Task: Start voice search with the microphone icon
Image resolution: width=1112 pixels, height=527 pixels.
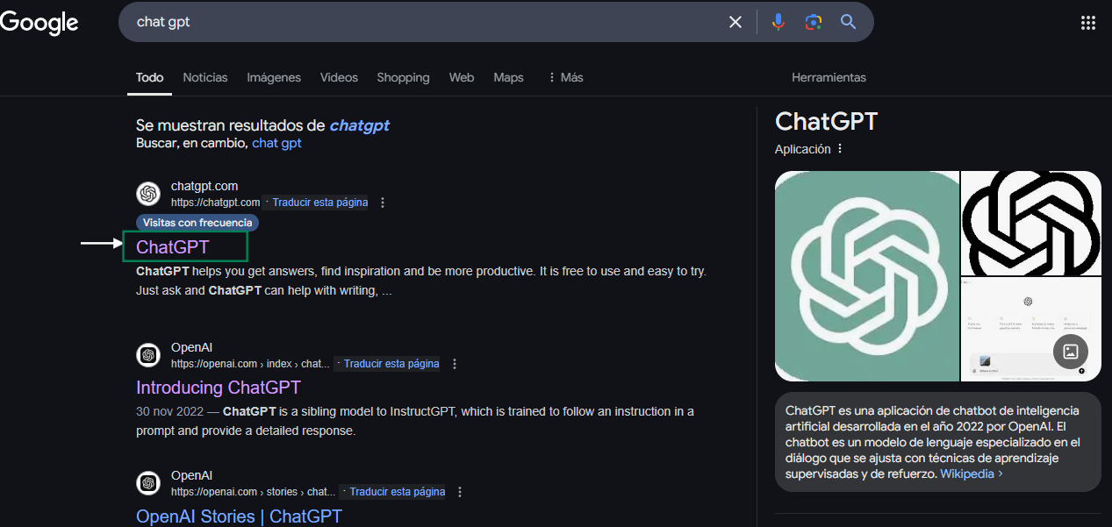Action: pyautogui.click(x=778, y=22)
